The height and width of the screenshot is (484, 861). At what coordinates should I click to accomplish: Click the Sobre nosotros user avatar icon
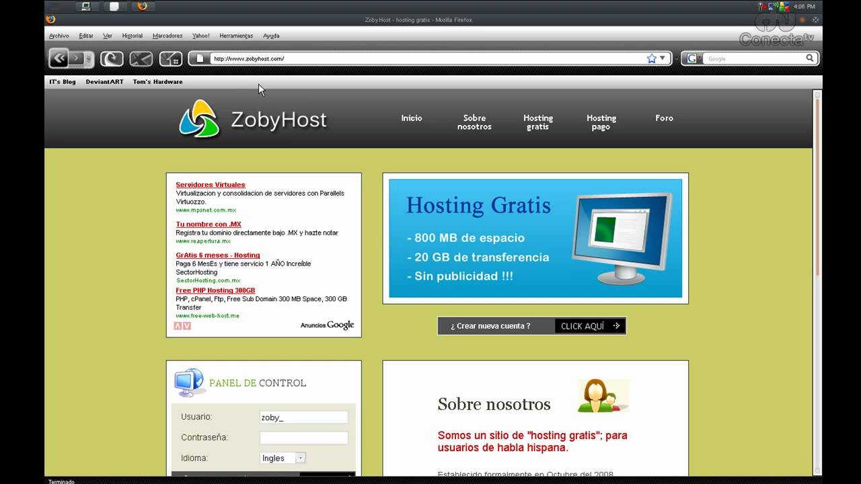603,396
